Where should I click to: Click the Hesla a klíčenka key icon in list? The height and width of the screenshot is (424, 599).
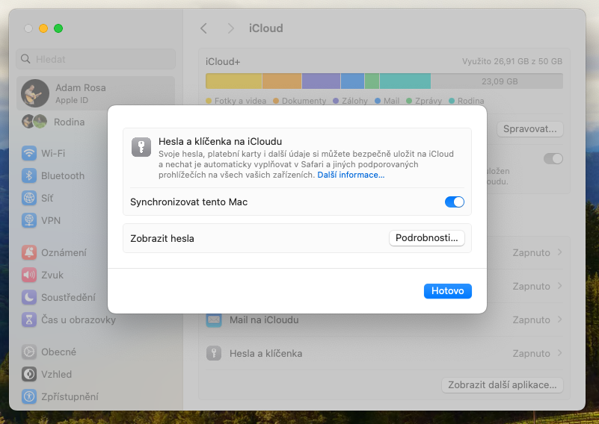(214, 353)
